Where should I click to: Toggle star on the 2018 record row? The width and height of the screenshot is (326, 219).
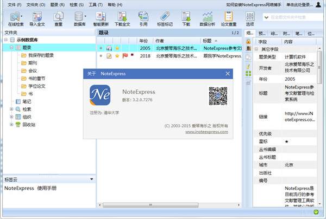(116, 56)
